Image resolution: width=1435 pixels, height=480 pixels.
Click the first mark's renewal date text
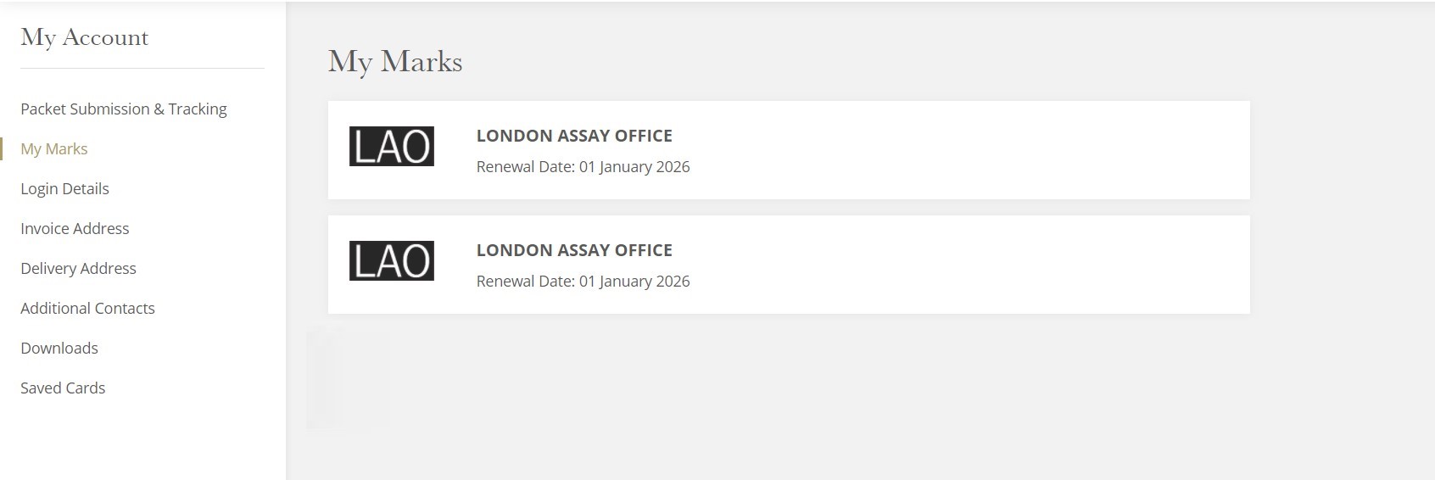(583, 167)
